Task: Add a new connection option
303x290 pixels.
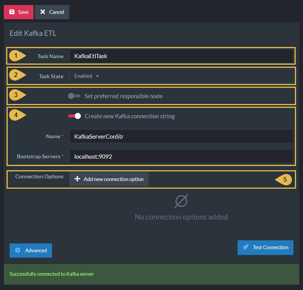Action: point(109,179)
